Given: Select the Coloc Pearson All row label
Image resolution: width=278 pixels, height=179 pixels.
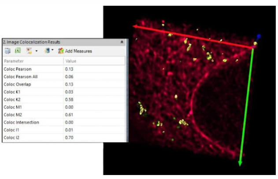Looking at the screenshot, I should [x=21, y=77].
